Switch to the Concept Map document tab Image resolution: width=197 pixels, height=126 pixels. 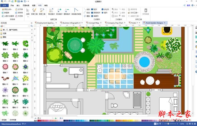[94, 23]
